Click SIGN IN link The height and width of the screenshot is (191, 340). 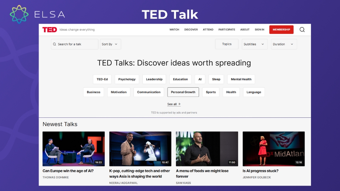pos(259,30)
